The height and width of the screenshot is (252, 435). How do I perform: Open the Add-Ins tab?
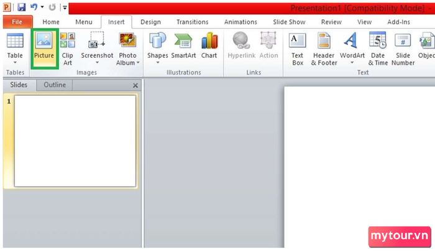(x=399, y=22)
